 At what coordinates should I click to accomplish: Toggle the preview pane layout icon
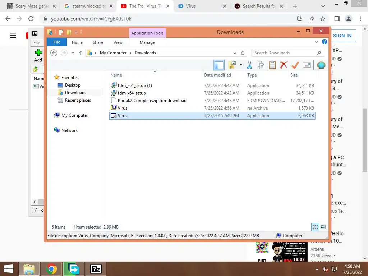(x=219, y=65)
